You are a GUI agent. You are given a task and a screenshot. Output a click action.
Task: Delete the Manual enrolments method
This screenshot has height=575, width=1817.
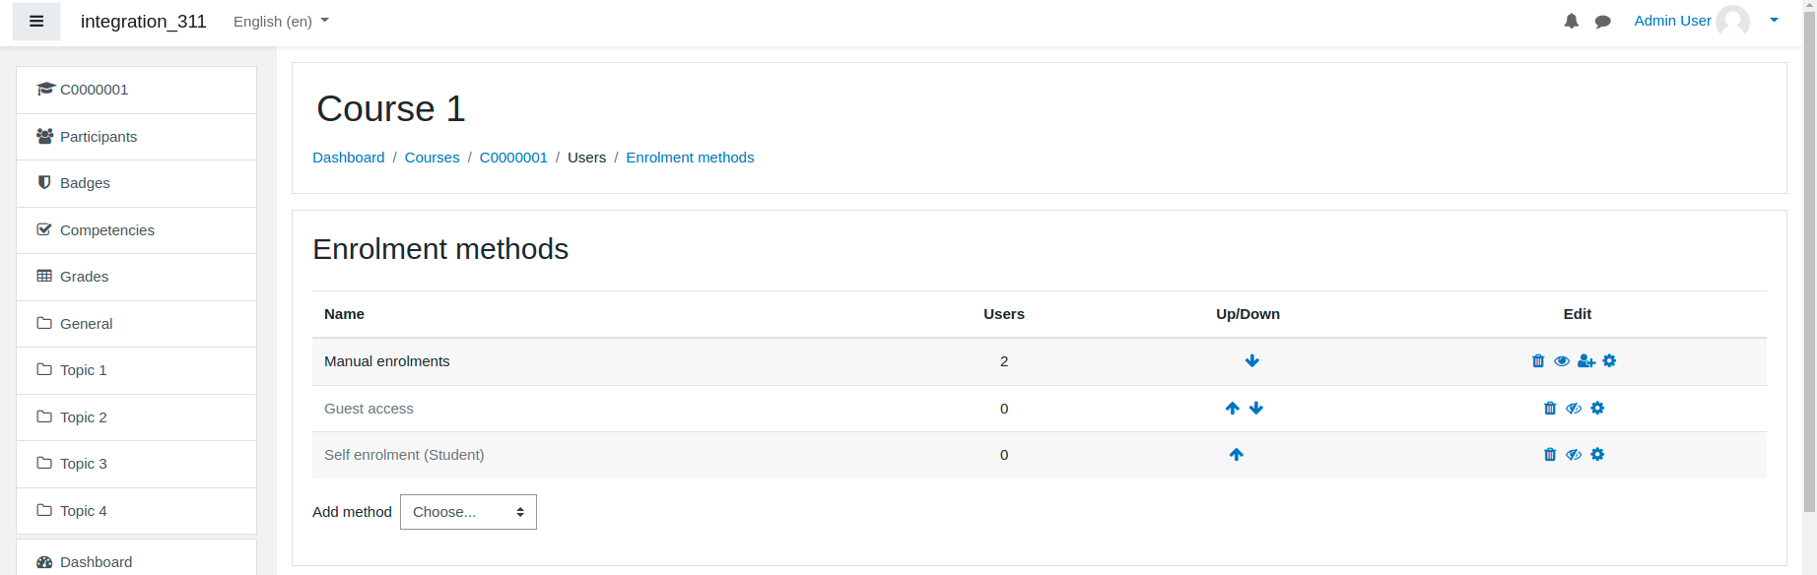(1538, 361)
